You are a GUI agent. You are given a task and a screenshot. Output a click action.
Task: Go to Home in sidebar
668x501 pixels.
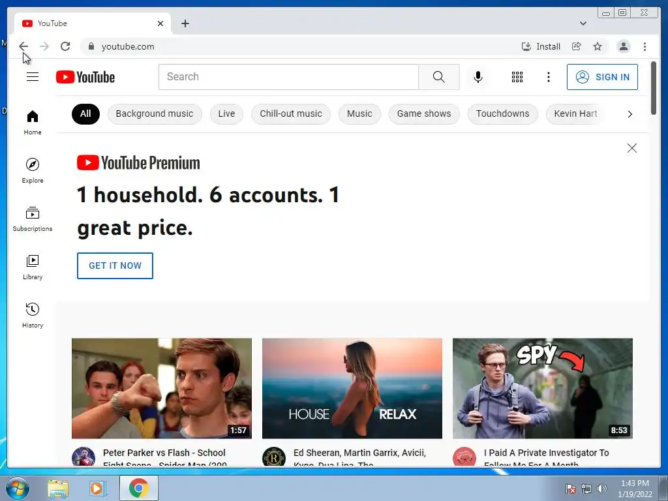(x=33, y=123)
